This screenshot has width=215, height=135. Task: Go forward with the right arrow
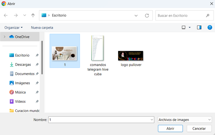pos(16,15)
